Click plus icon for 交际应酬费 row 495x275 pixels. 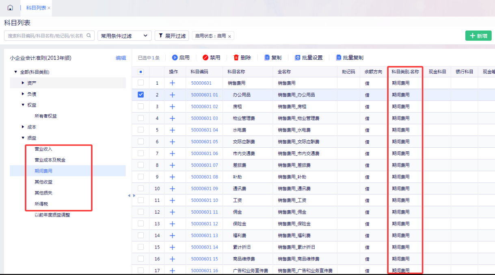click(172, 142)
